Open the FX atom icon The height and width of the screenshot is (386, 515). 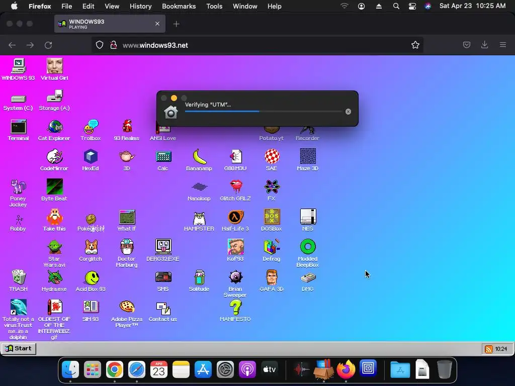[272, 187]
